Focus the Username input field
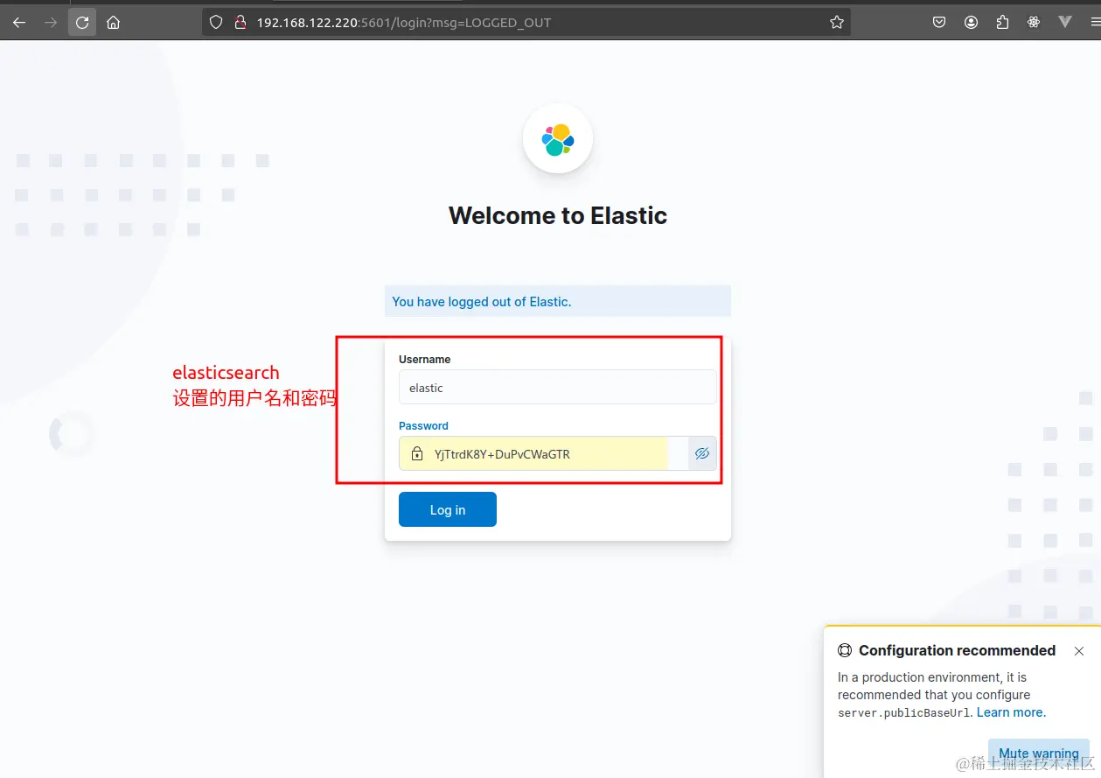1101x778 pixels. 558,387
